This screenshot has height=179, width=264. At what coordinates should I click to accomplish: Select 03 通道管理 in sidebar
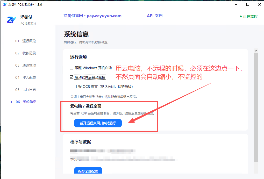(x=26, y=65)
